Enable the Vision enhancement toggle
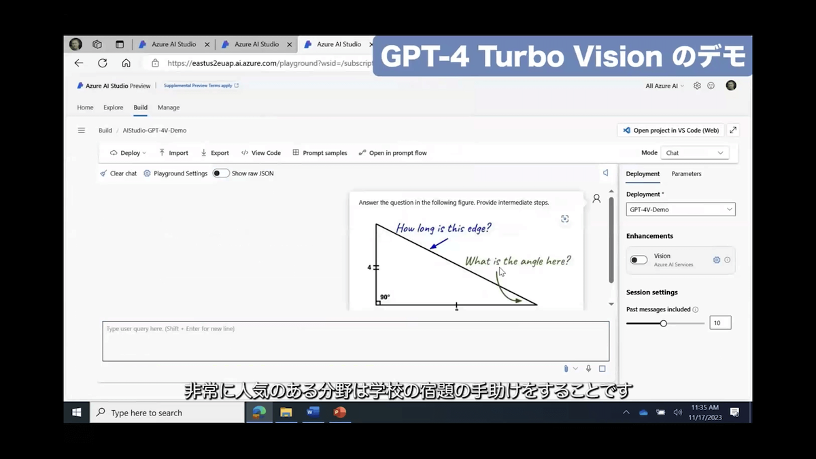This screenshot has height=459, width=816. (639, 260)
